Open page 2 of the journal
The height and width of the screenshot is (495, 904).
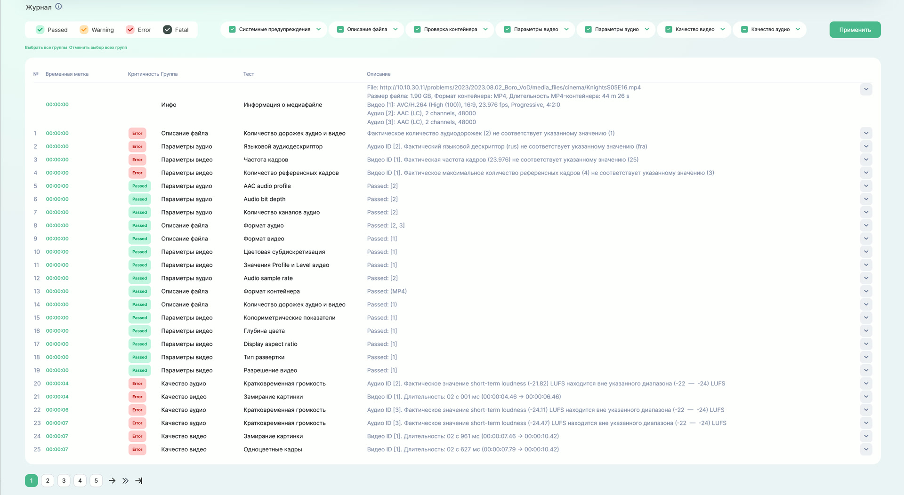(48, 480)
